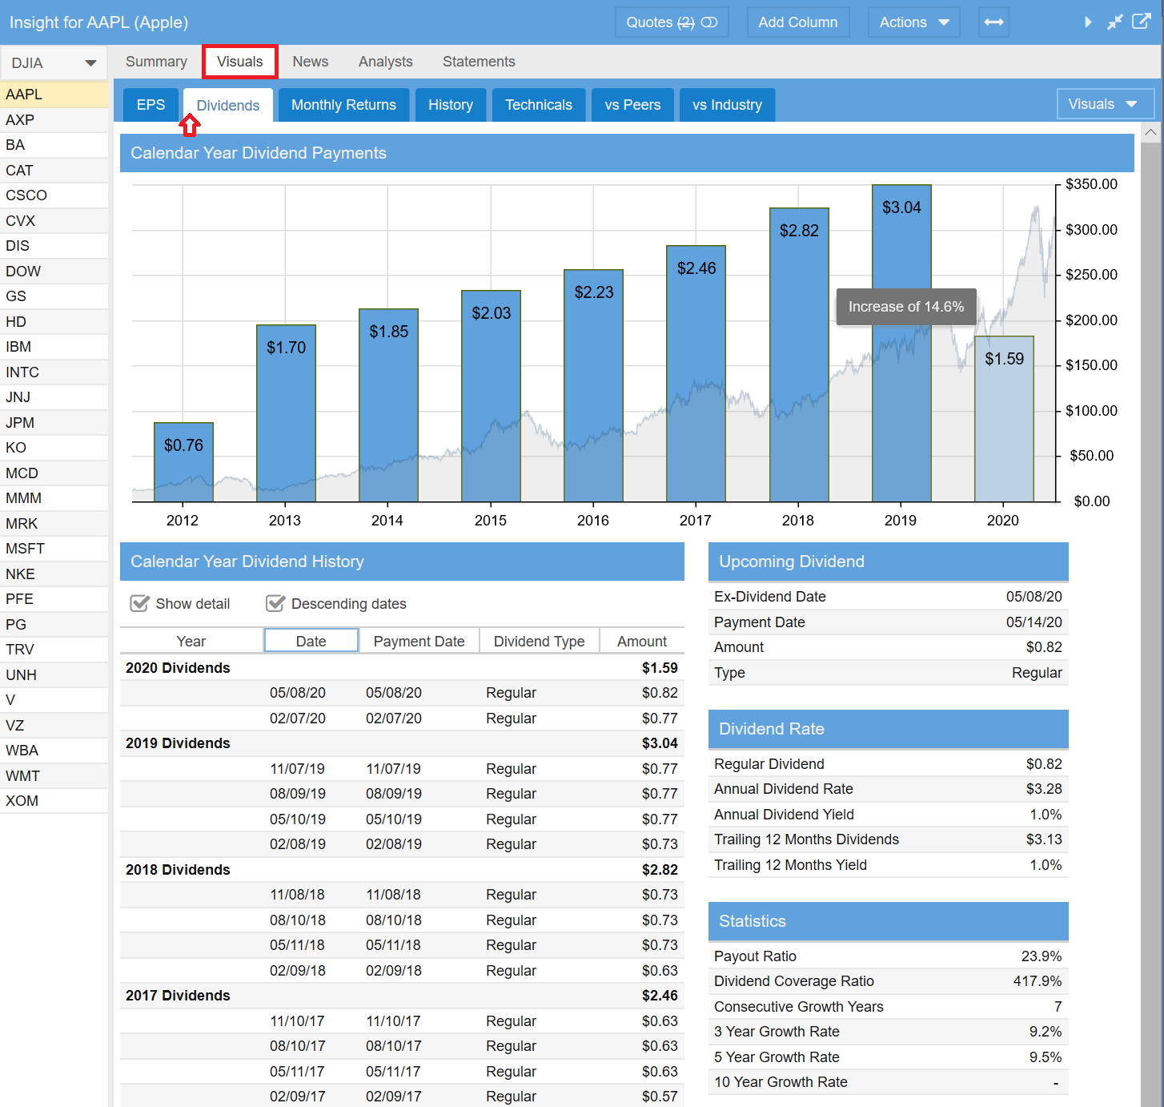Select AXP in the ticker list

pos(54,120)
